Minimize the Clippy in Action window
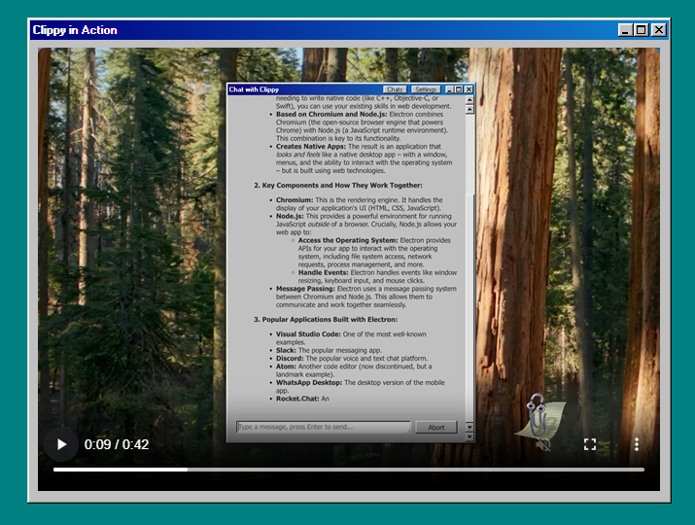This screenshot has width=695, height=525. click(x=624, y=30)
